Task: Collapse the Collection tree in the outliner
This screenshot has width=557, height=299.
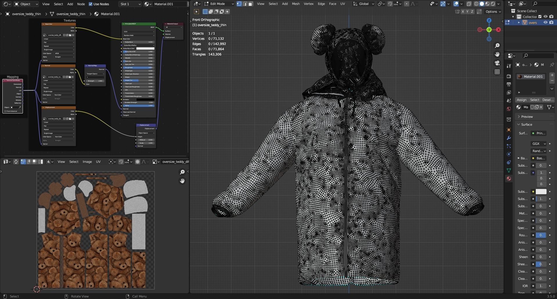Action: click(x=513, y=17)
